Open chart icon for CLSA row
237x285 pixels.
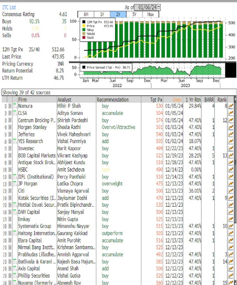coord(231,113)
